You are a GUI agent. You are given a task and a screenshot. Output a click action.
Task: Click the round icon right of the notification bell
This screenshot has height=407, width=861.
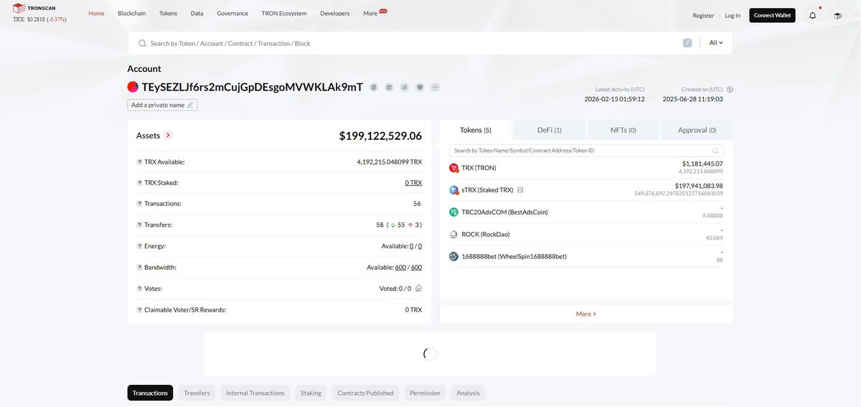pos(837,15)
